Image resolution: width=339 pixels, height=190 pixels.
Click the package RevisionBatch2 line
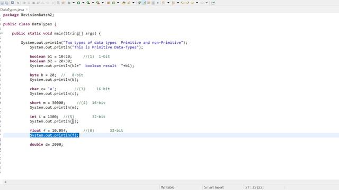point(29,15)
